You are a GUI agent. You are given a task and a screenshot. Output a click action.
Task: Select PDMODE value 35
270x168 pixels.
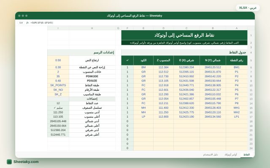pos(58,76)
